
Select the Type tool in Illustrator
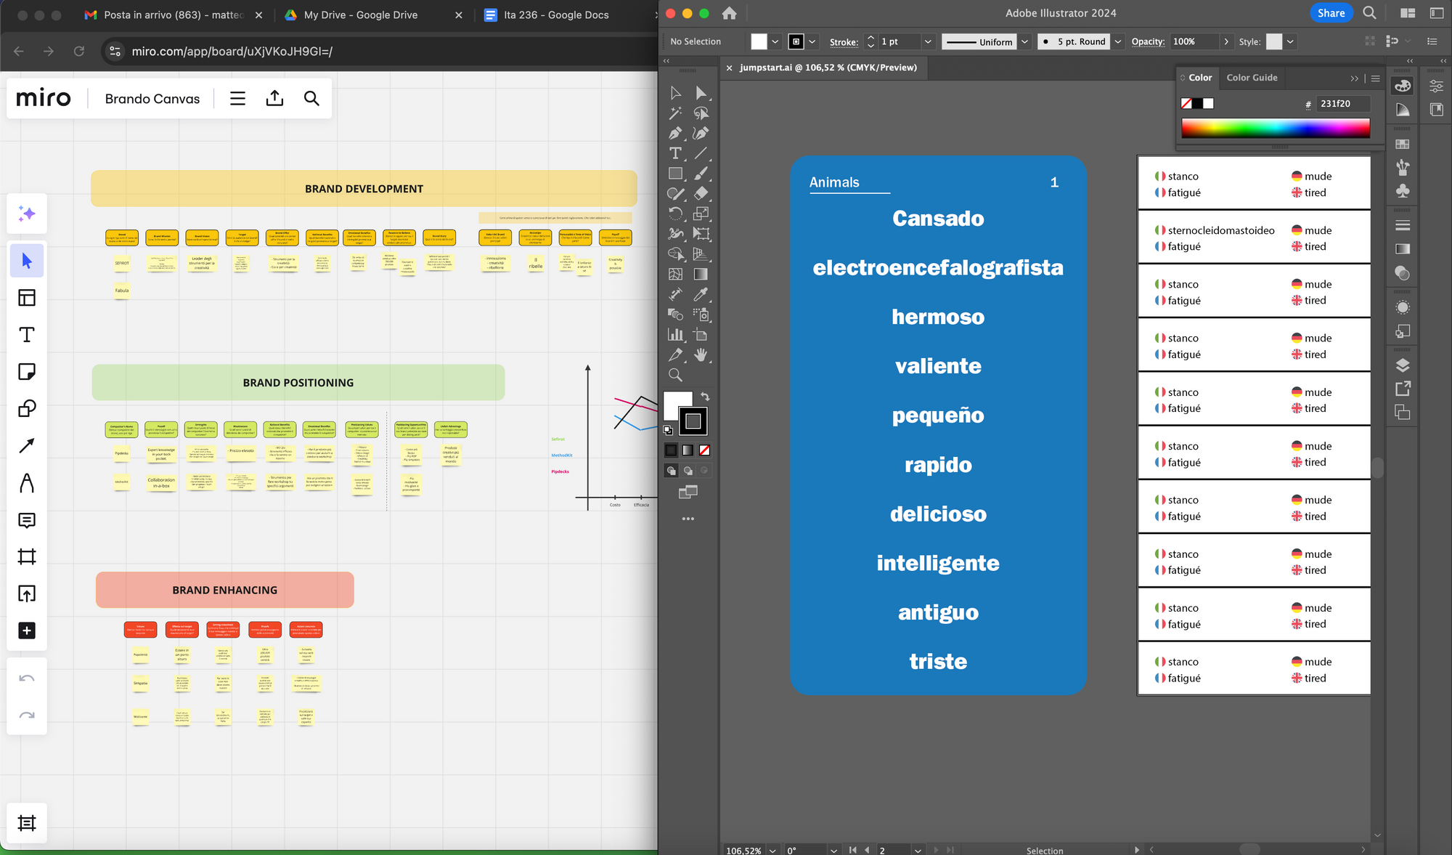point(675,153)
